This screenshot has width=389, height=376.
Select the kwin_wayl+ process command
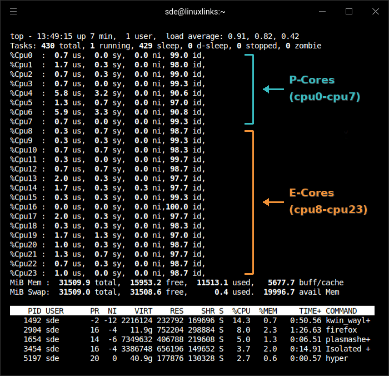pos(348,321)
